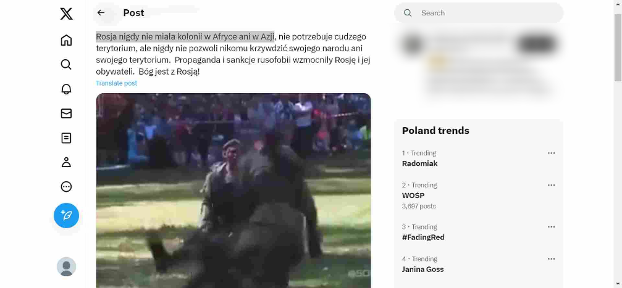Open the #FadingRed trending topic

[x=423, y=237]
